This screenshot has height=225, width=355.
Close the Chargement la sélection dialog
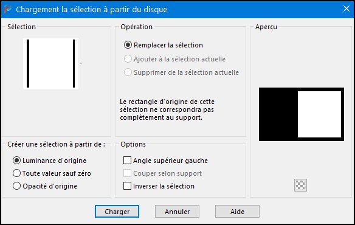tap(346, 9)
